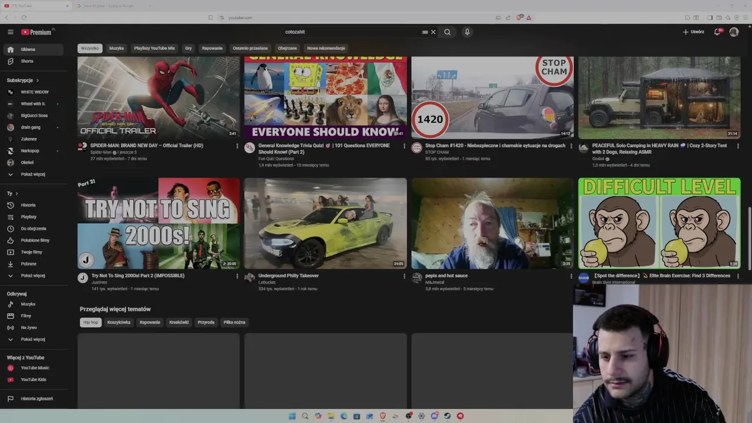
Task: Click the search input field
Action: coord(351,32)
